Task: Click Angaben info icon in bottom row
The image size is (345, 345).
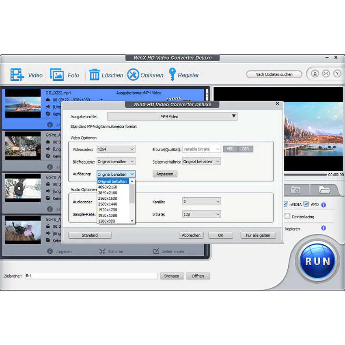Action: (50, 251)
